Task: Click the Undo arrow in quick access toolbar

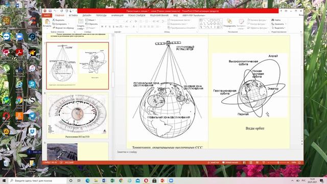Action: 55,11
